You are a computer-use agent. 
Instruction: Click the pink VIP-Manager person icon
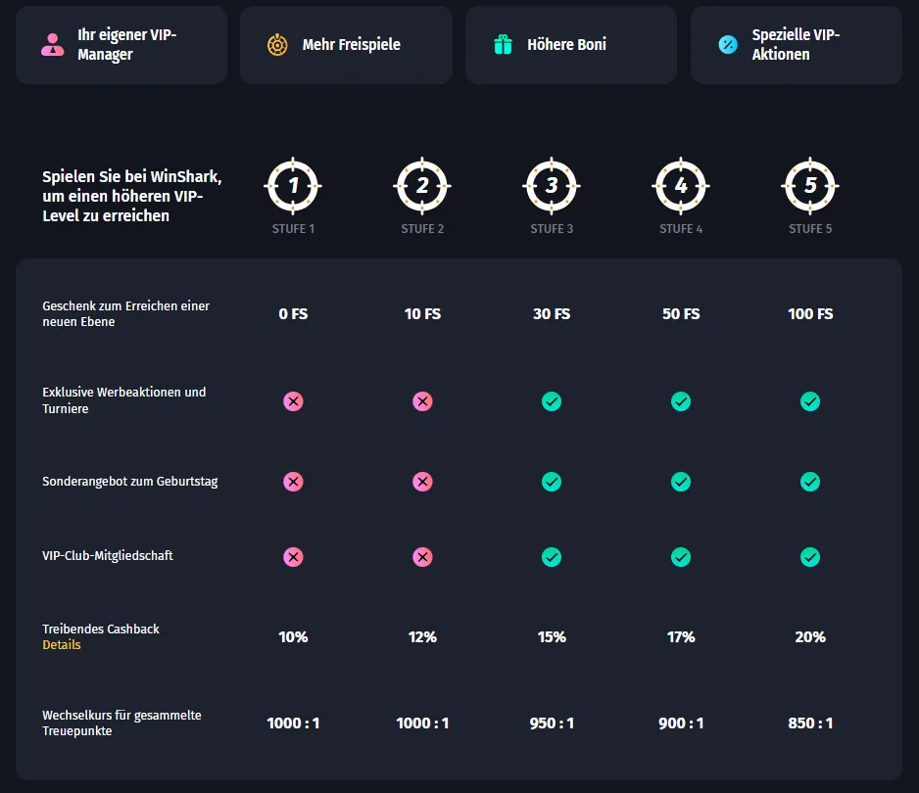pyautogui.click(x=52, y=45)
